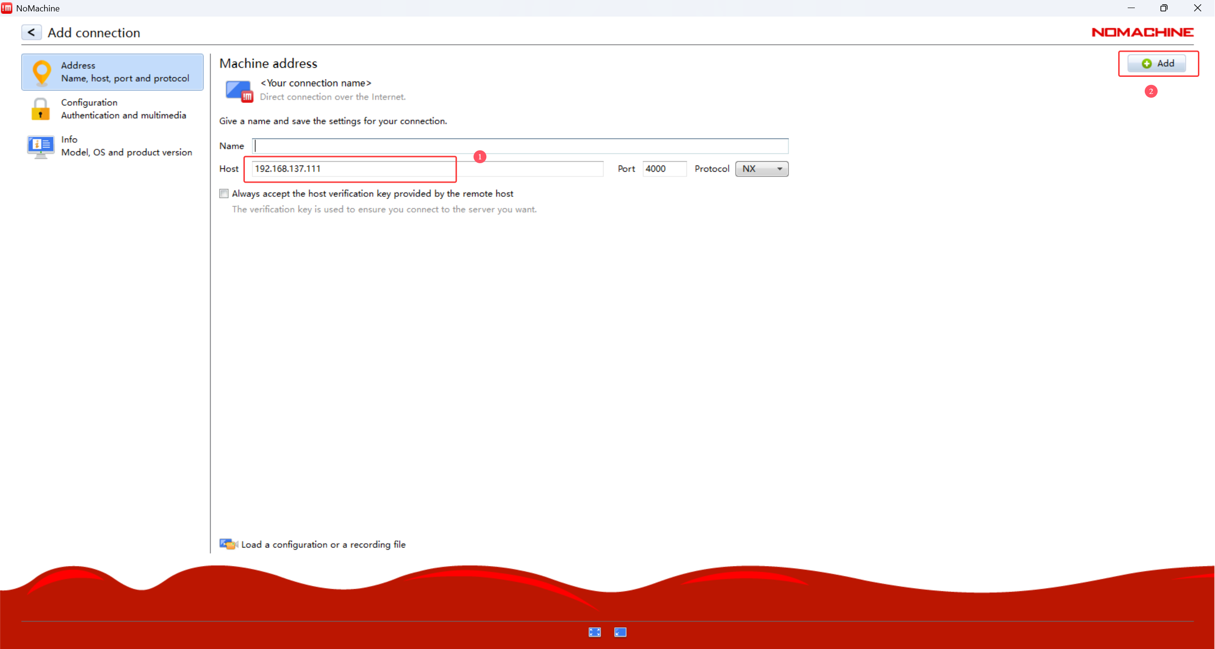Click the back arrow button
Viewport: 1215px width, 649px height.
click(x=31, y=32)
